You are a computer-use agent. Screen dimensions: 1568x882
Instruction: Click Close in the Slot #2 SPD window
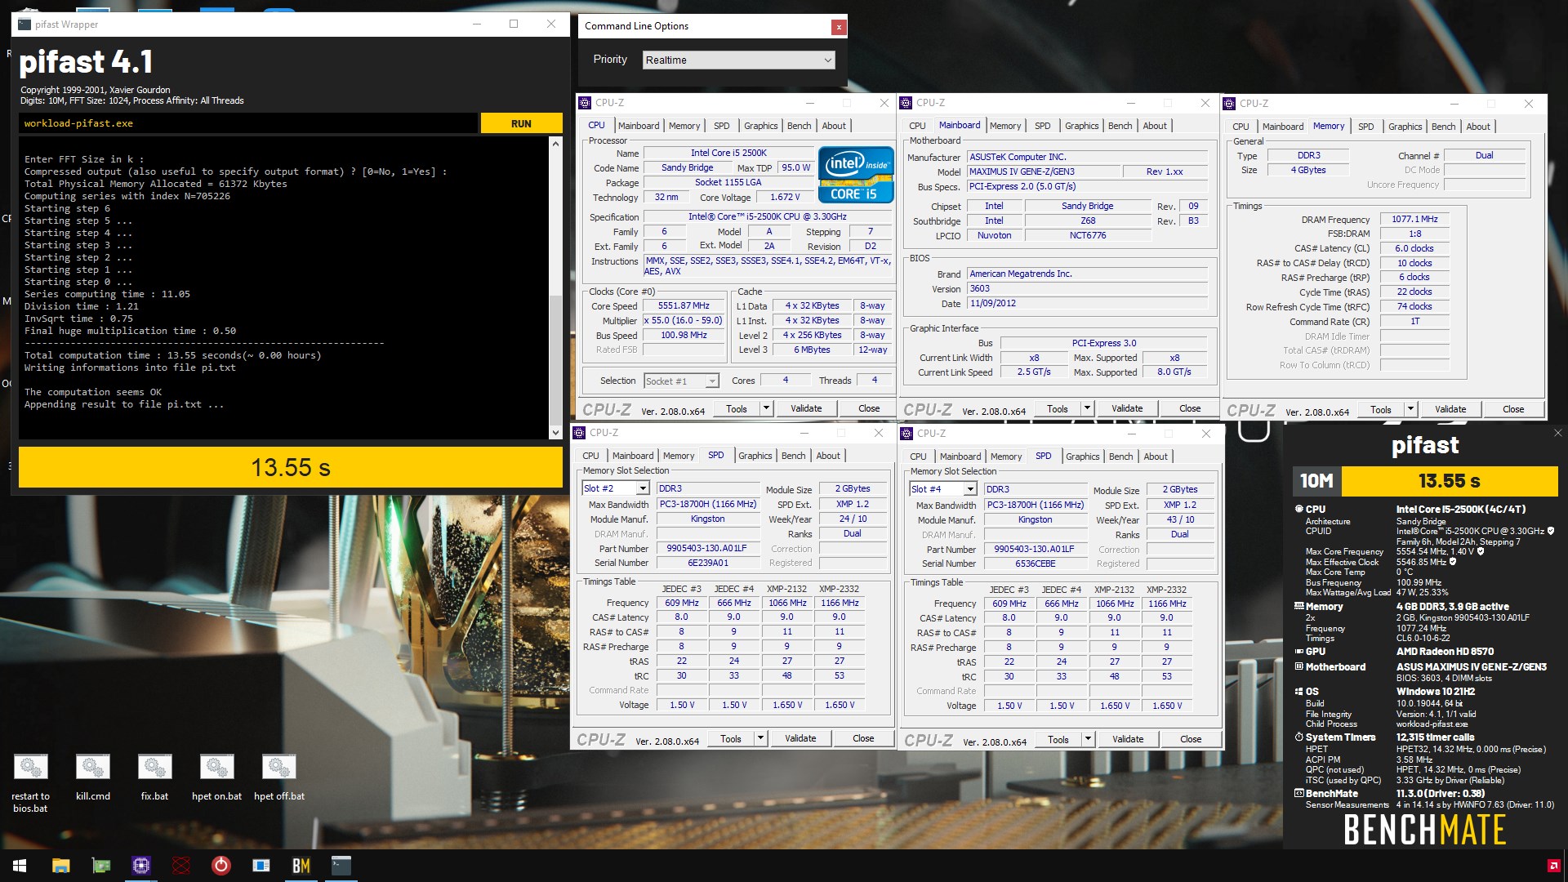pyautogui.click(x=863, y=738)
